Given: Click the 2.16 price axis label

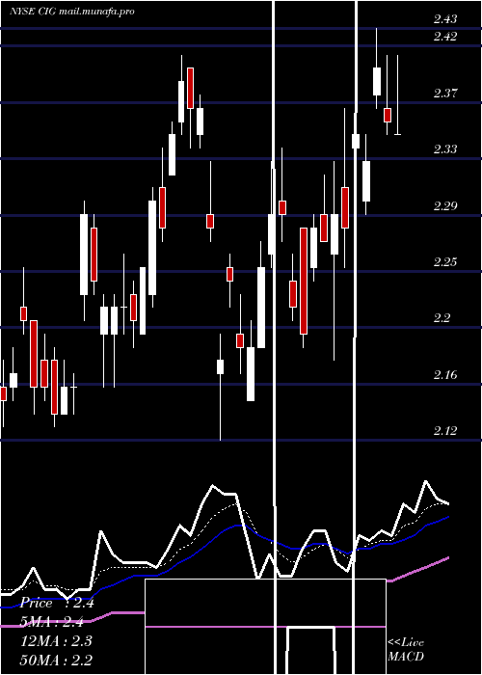Looking at the screenshot, I should (445, 375).
